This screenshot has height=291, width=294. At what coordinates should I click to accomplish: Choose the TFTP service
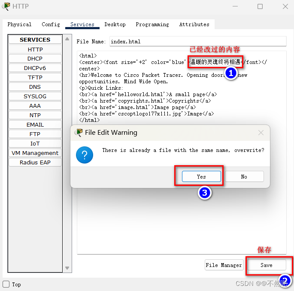pos(35,77)
